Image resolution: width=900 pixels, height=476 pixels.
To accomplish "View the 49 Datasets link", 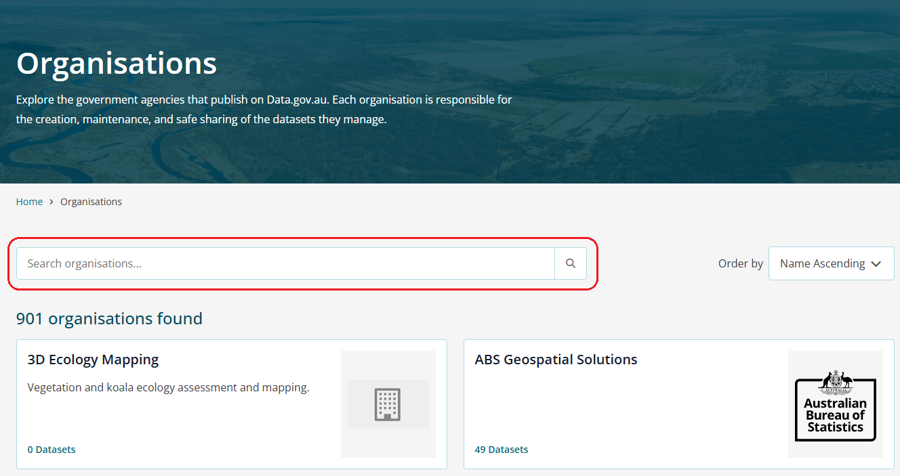I will [501, 450].
